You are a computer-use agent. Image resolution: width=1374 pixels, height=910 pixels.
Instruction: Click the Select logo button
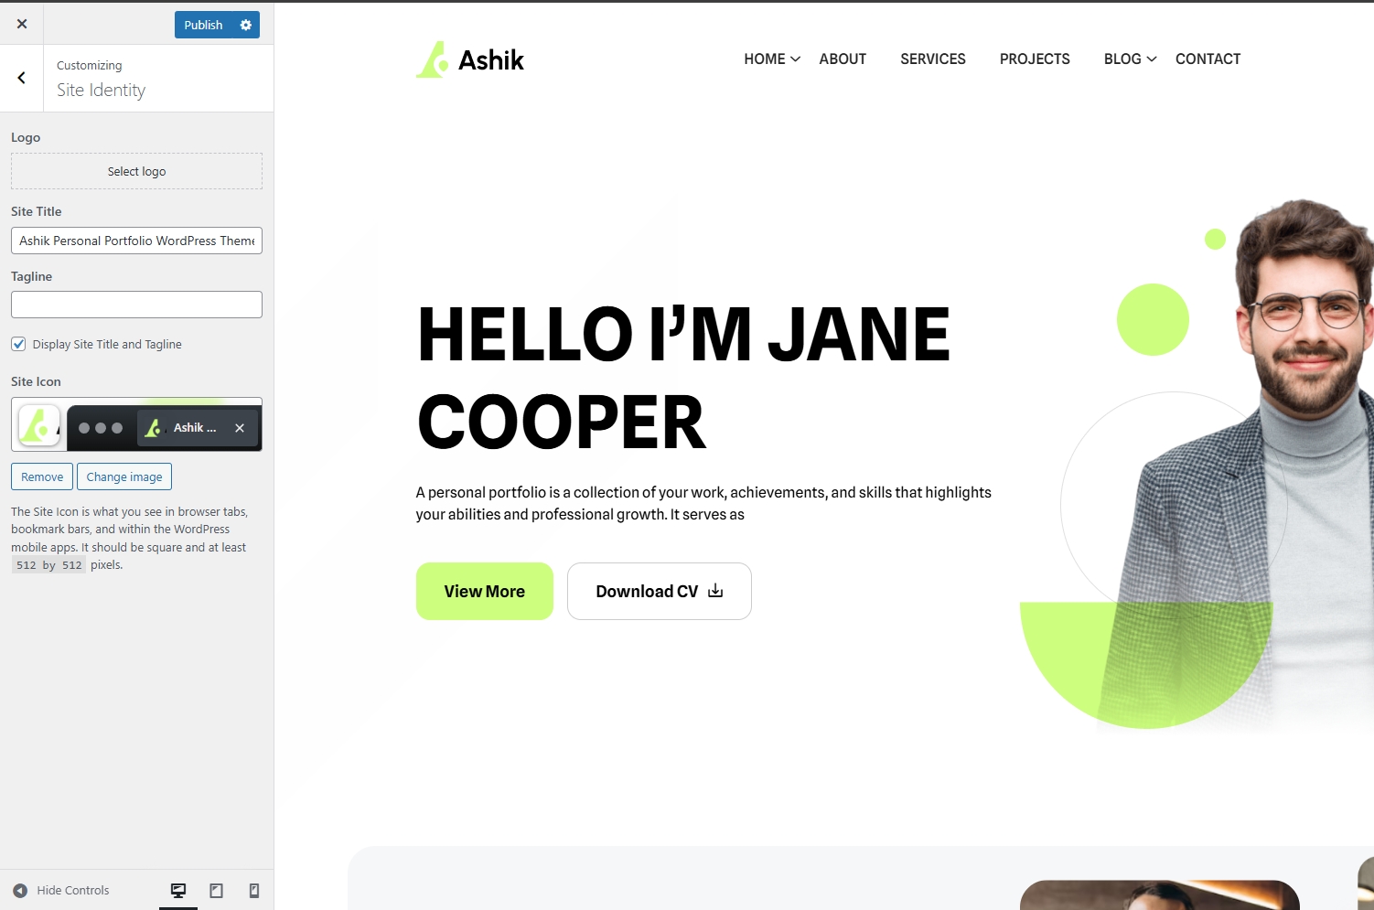click(x=137, y=171)
